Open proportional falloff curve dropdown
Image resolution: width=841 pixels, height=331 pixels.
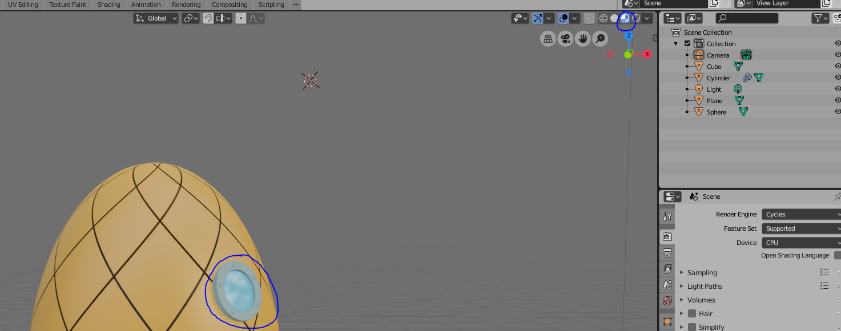click(x=256, y=18)
